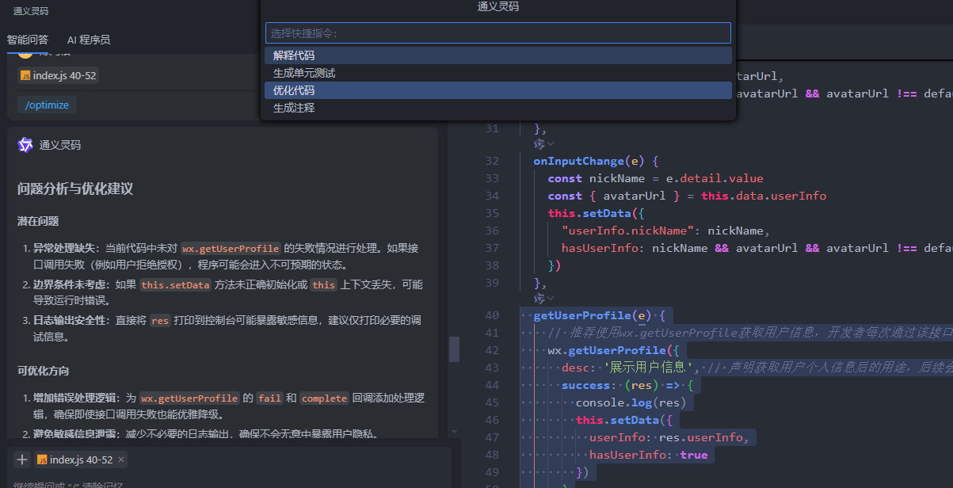This screenshot has width=953, height=488.
Task: Expand Lingma dropdown arrow above getUserProfile
Action: point(551,299)
